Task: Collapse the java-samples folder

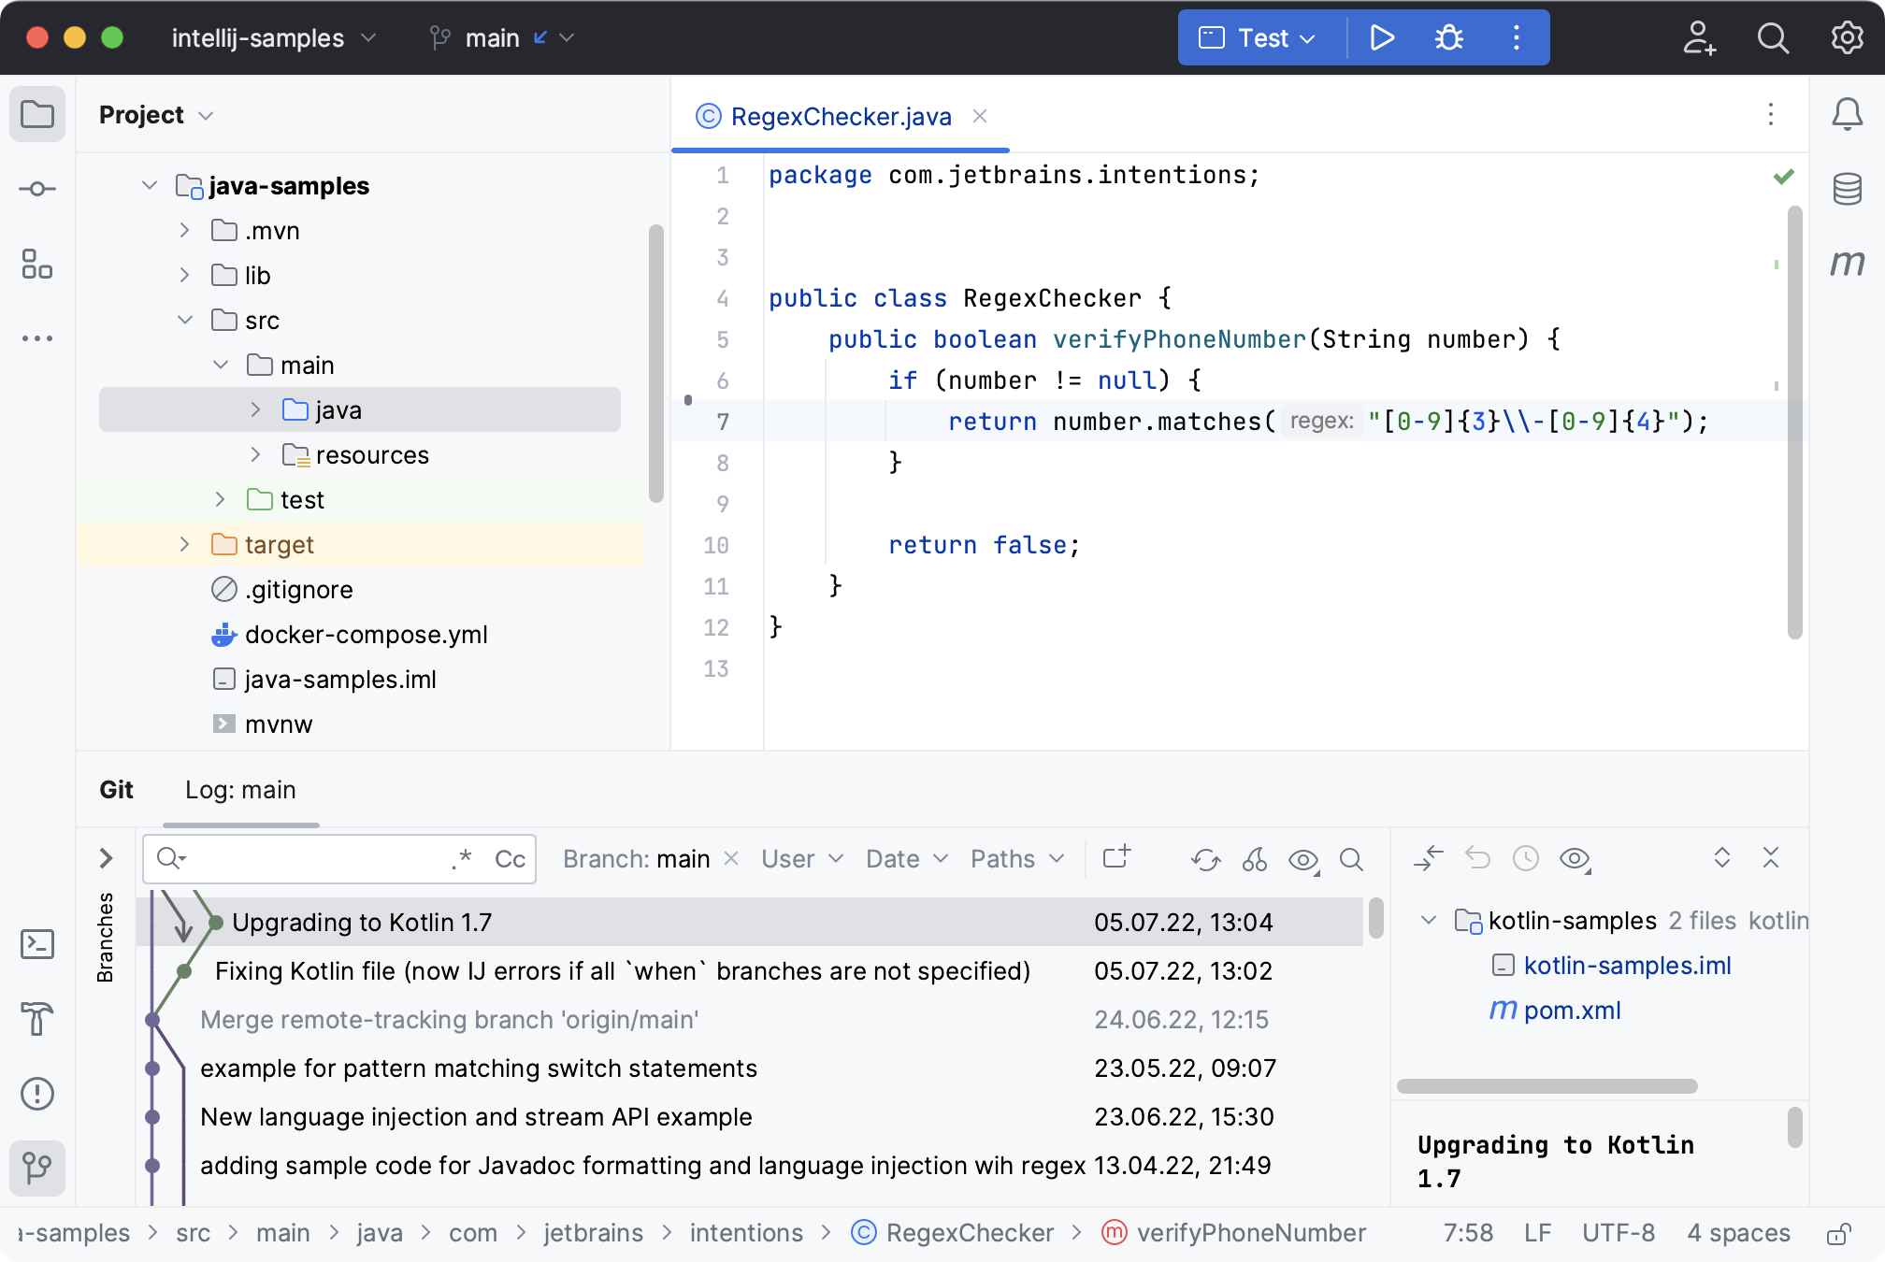Action: coord(150,186)
